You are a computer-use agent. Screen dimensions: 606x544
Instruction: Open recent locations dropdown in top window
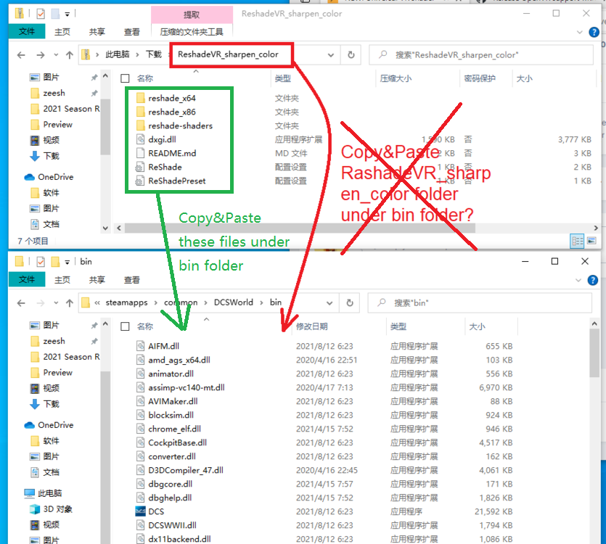coord(56,55)
